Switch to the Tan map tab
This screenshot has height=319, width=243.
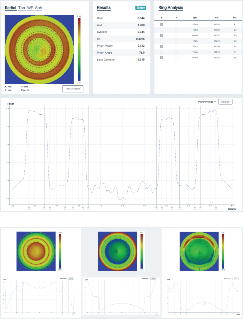22,8
